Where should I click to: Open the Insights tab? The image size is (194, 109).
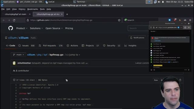click(x=130, y=46)
